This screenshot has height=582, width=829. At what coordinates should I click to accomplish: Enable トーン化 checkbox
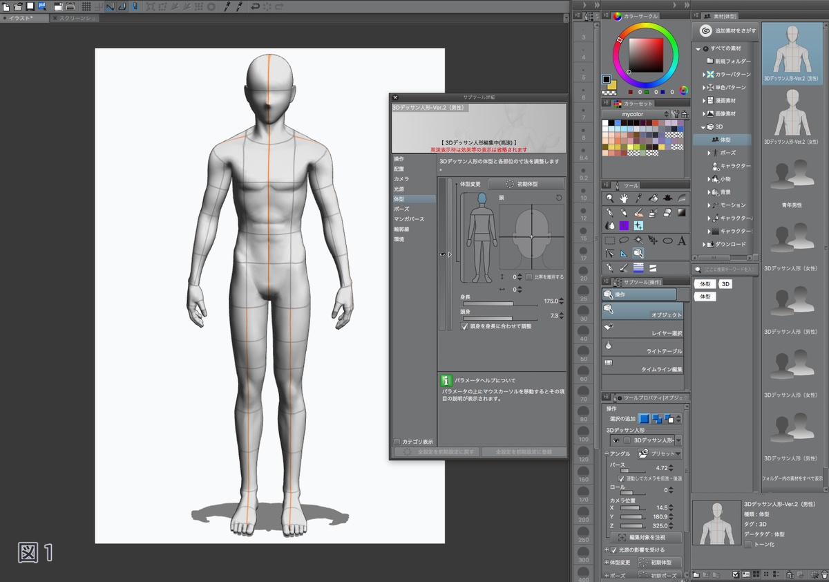tap(748, 544)
